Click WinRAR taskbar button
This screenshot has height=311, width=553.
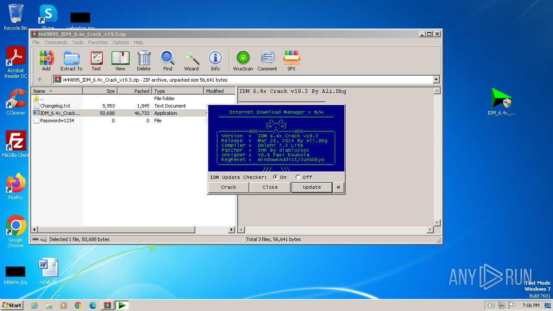point(107,305)
